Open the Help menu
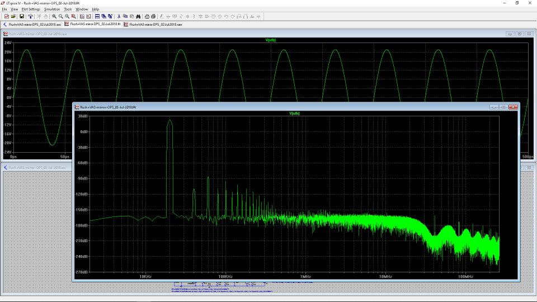537x302 pixels. pos(96,10)
